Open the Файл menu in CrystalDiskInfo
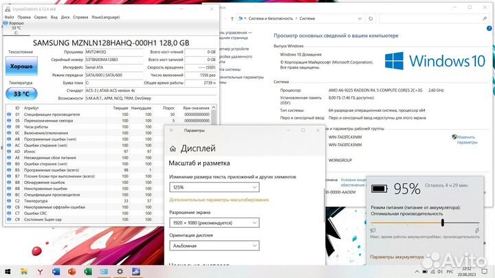 9,17
